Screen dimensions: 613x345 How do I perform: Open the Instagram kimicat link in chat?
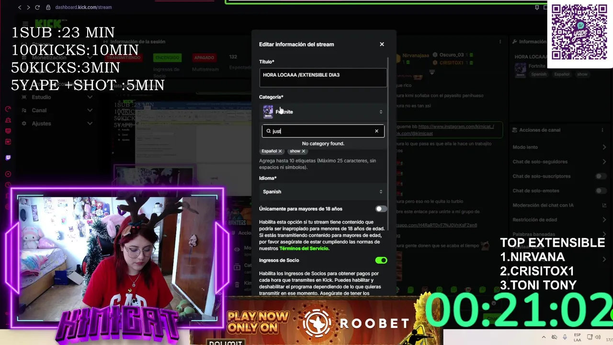pos(456,126)
